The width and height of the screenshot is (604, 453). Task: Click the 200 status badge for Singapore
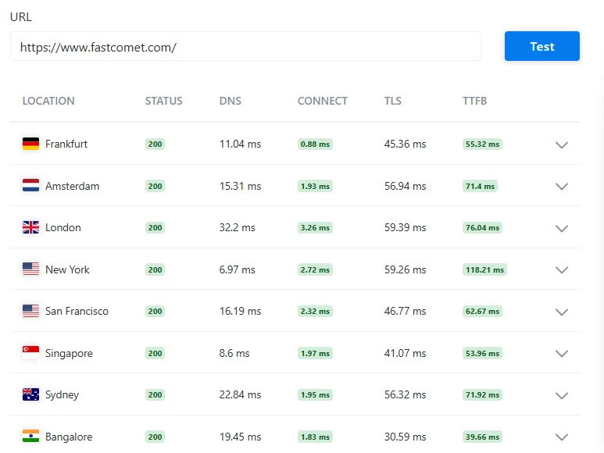point(155,353)
